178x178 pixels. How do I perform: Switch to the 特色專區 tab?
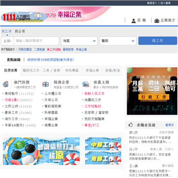(72, 70)
